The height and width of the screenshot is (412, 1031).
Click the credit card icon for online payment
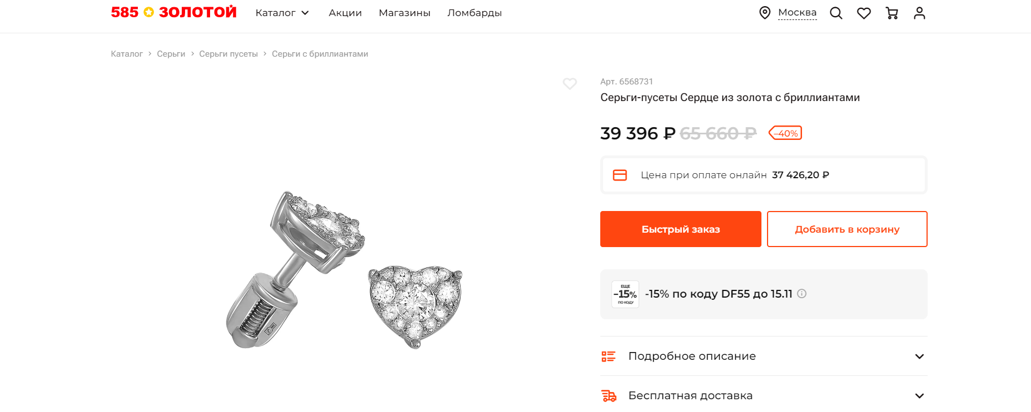click(620, 175)
